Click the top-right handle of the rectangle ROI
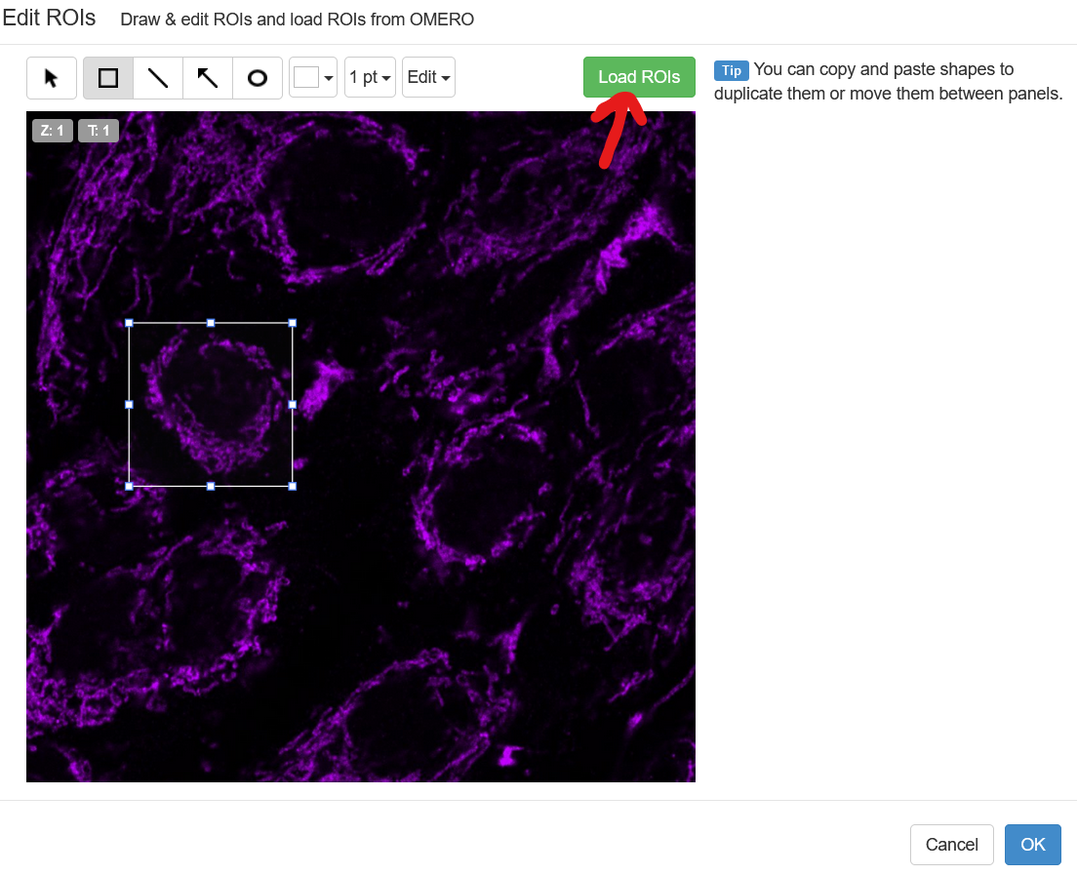Screen dimensions: 1077x875 pyautogui.click(x=293, y=323)
